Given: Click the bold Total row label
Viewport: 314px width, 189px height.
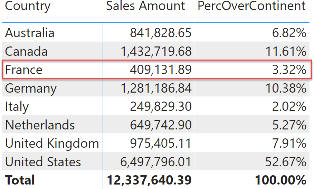Looking at the screenshot, I should tap(20, 180).
